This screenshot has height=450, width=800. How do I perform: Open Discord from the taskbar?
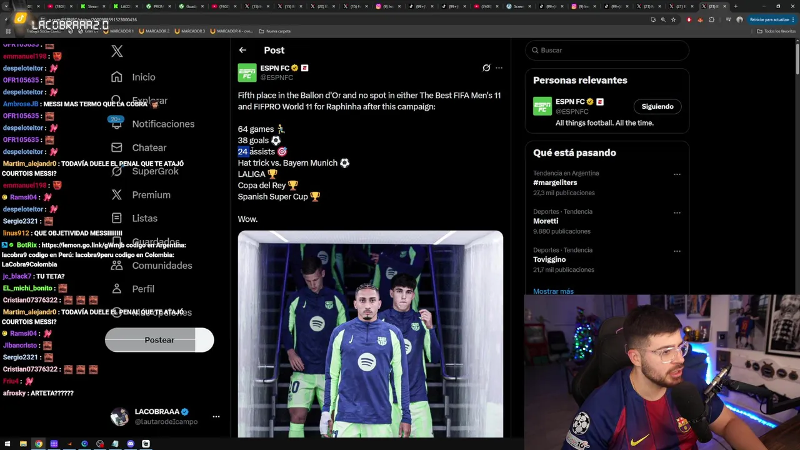point(130,444)
